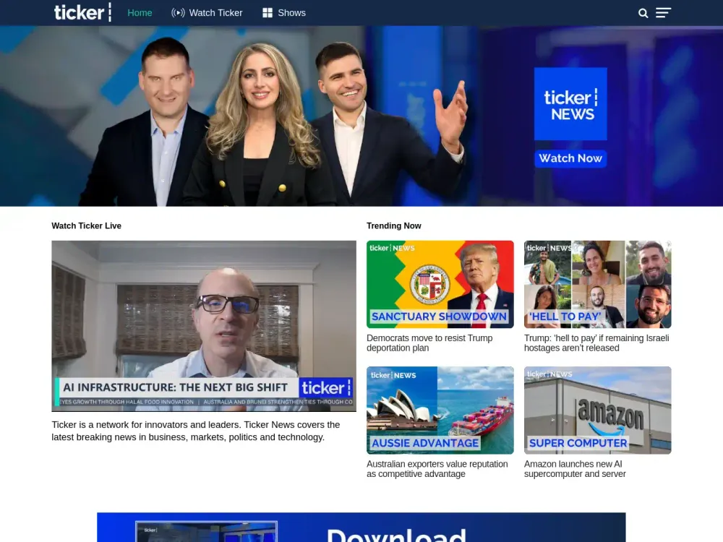Open the Sanctuary Showdown thumbnail
The height and width of the screenshot is (542, 723).
(x=440, y=285)
